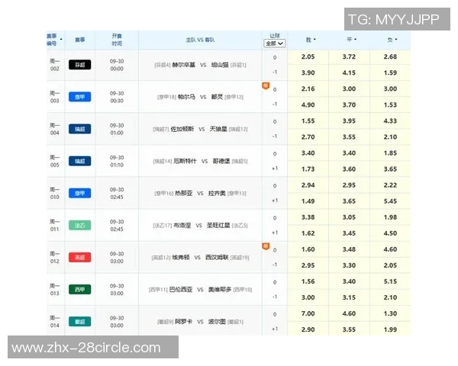The width and height of the screenshot is (458, 366).
Task: Click the 意甲 league badge for match 003
Action: (79, 97)
